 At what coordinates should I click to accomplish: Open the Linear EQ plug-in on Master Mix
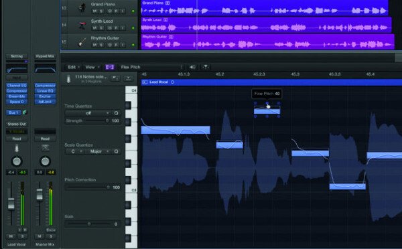[x=45, y=90]
